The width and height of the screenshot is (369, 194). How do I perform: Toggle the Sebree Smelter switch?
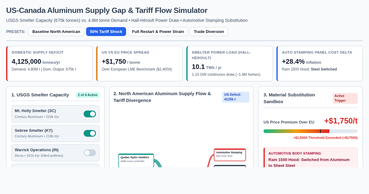point(90,133)
